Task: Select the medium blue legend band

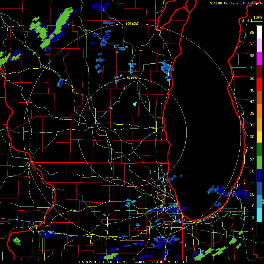Action: [x=259, y=189]
